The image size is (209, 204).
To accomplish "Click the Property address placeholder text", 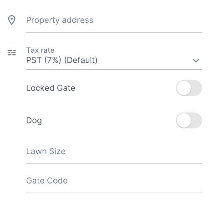I will [x=60, y=20].
